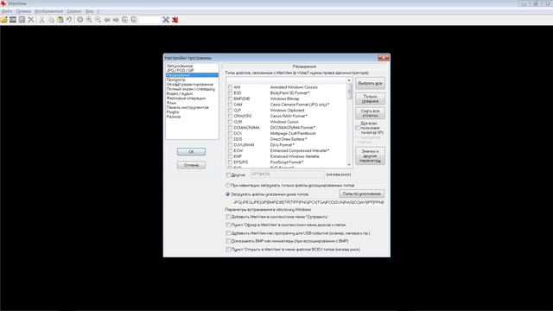Click the red IrfanView about icon
Viewport: 553px width, 311px height.
(x=175, y=20)
